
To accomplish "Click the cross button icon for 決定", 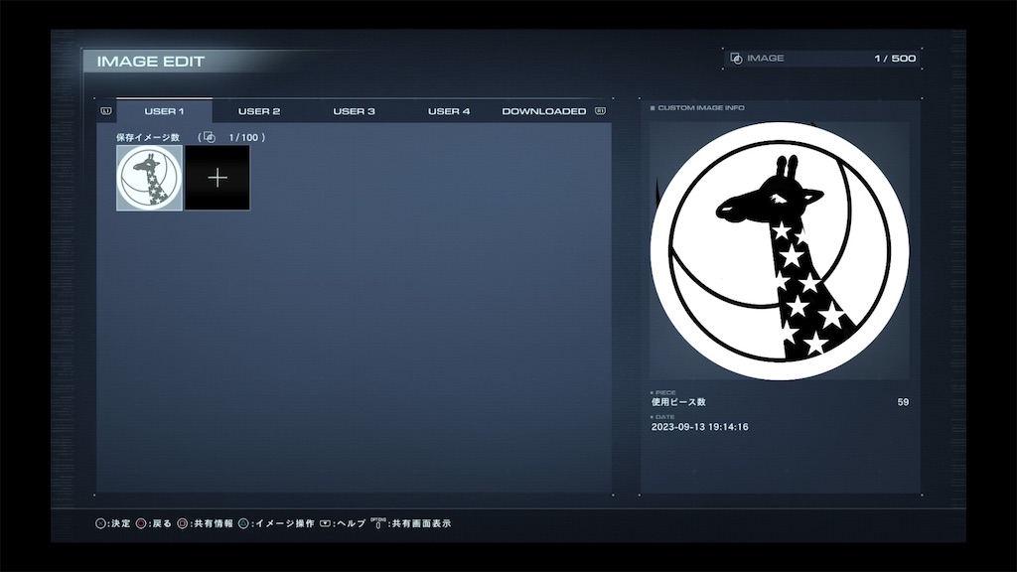I will 100,523.
